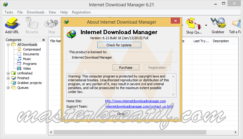Image resolution: width=243 pixels, height=139 pixels.
Task: Click the Check for Update button
Action: 119,45
